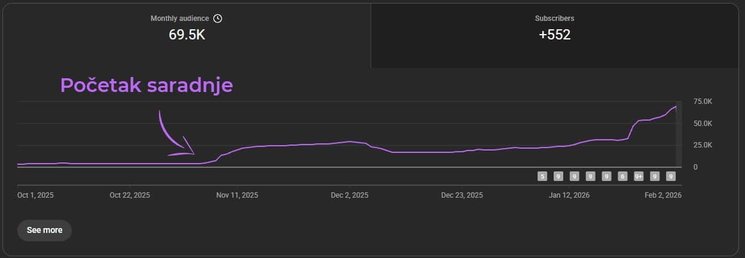This screenshot has height=258, width=745.
Task: Select the 9 marker immediately before the 6 marker
Action: [x=606, y=176]
